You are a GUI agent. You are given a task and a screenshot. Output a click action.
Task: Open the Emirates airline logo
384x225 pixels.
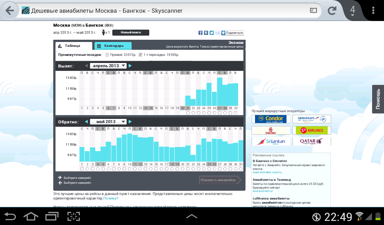click(271, 130)
